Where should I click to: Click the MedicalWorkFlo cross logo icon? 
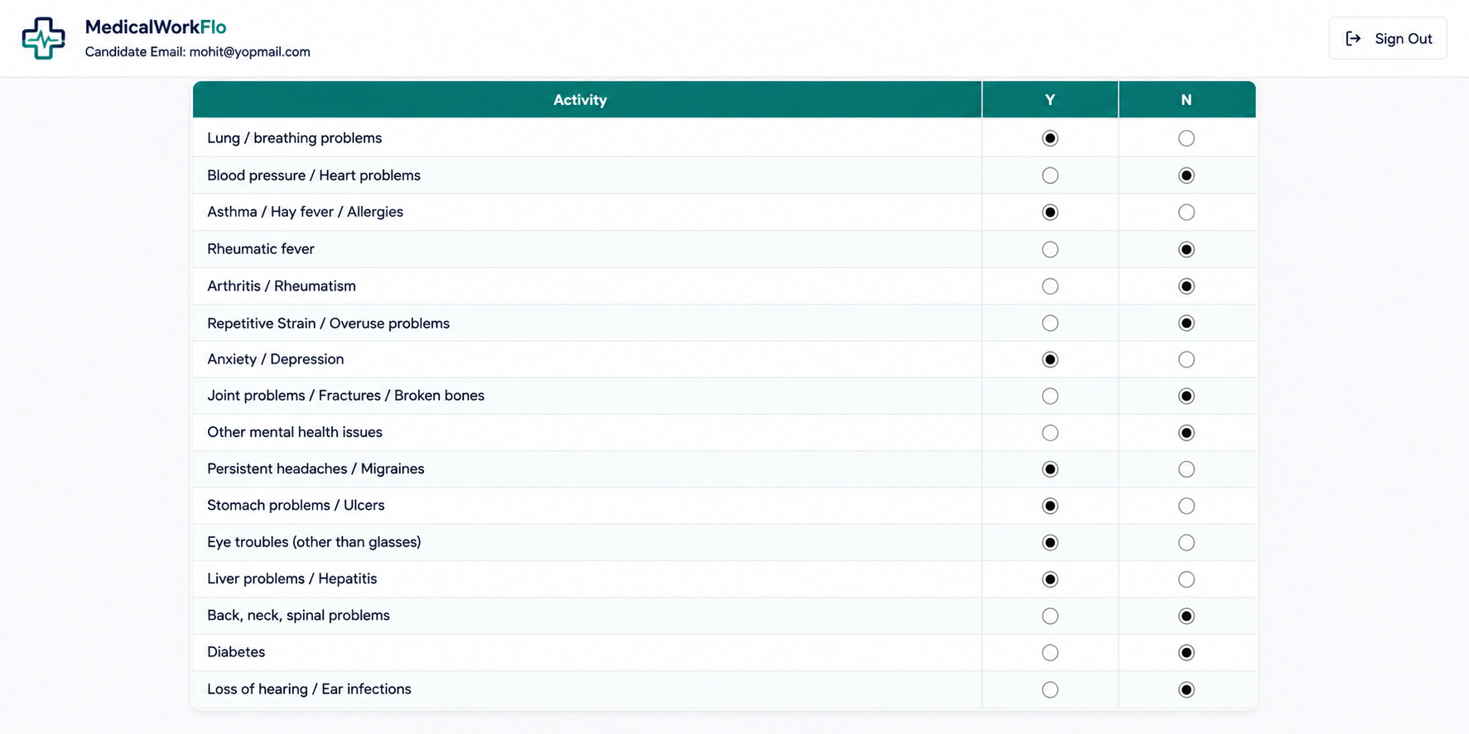[x=43, y=38]
